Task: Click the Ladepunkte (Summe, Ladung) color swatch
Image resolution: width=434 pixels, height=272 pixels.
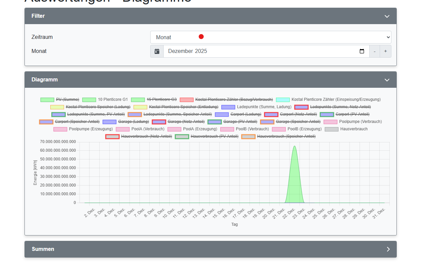Action: coord(228,107)
